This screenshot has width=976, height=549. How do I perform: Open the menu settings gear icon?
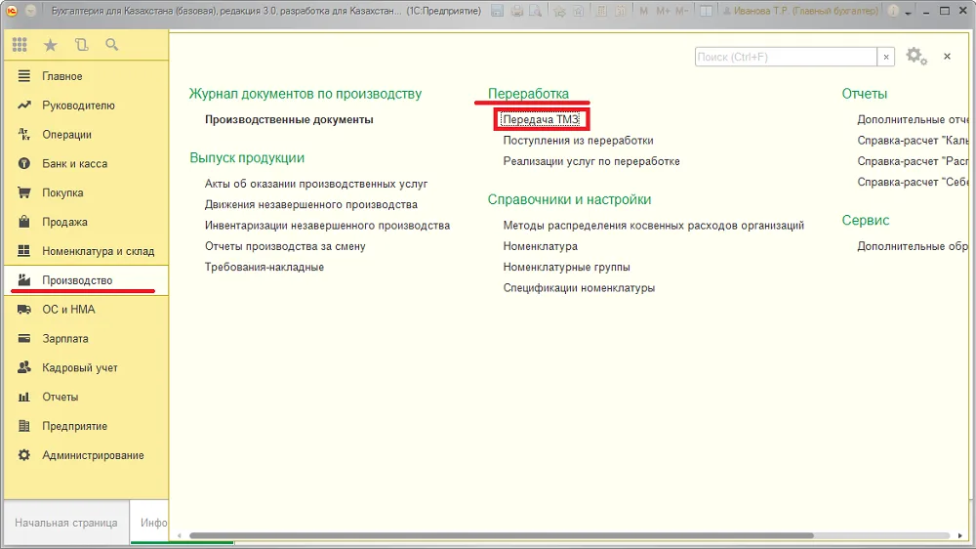pyautogui.click(x=915, y=56)
